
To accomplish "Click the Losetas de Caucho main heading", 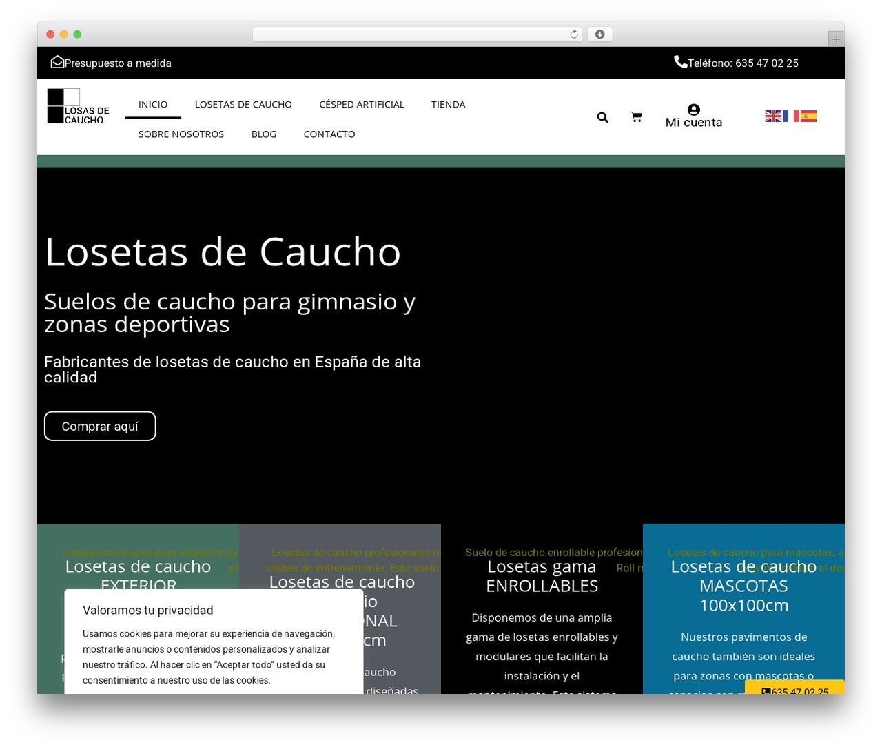I will coord(223,252).
